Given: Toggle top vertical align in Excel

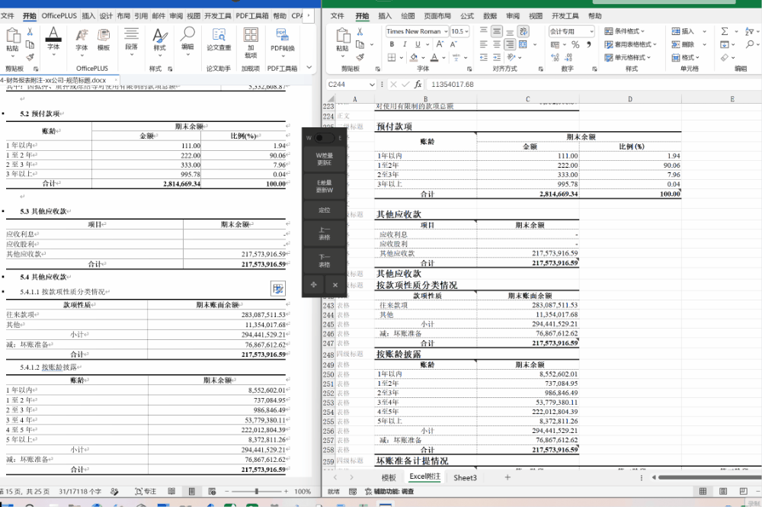Looking at the screenshot, I should point(484,31).
